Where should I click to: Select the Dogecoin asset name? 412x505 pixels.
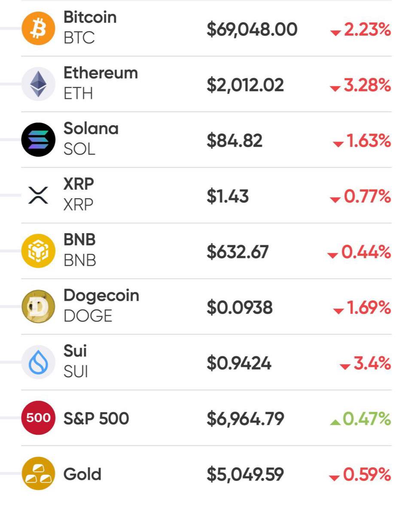101,295
